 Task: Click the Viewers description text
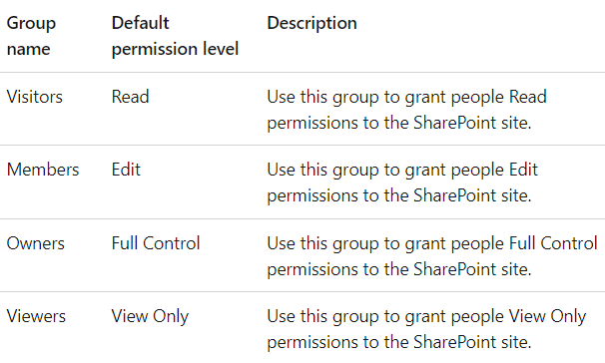[x=426, y=329]
